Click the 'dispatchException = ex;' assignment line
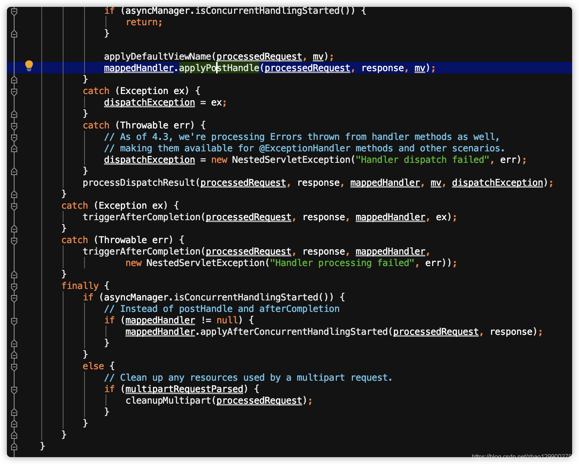 click(x=165, y=102)
